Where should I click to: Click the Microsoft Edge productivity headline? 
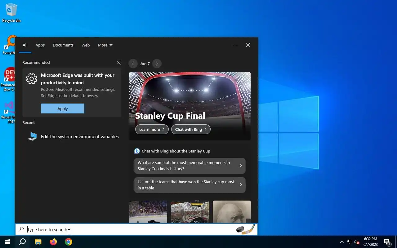click(x=78, y=79)
